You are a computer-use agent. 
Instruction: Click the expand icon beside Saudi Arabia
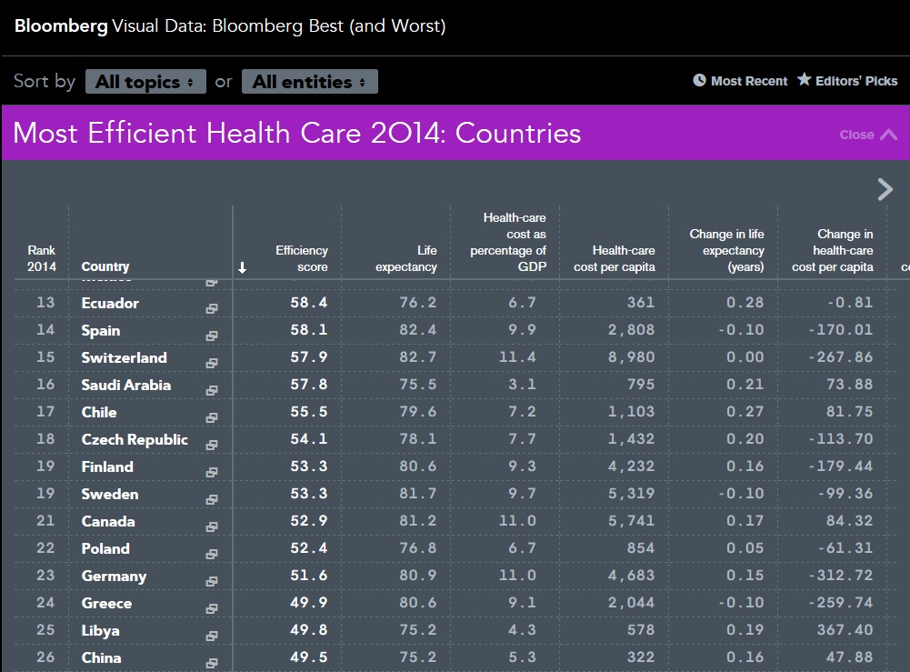pyautogui.click(x=212, y=390)
